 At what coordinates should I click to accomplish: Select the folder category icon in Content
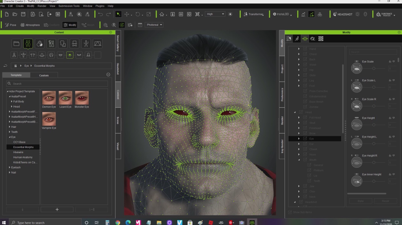[17, 44]
